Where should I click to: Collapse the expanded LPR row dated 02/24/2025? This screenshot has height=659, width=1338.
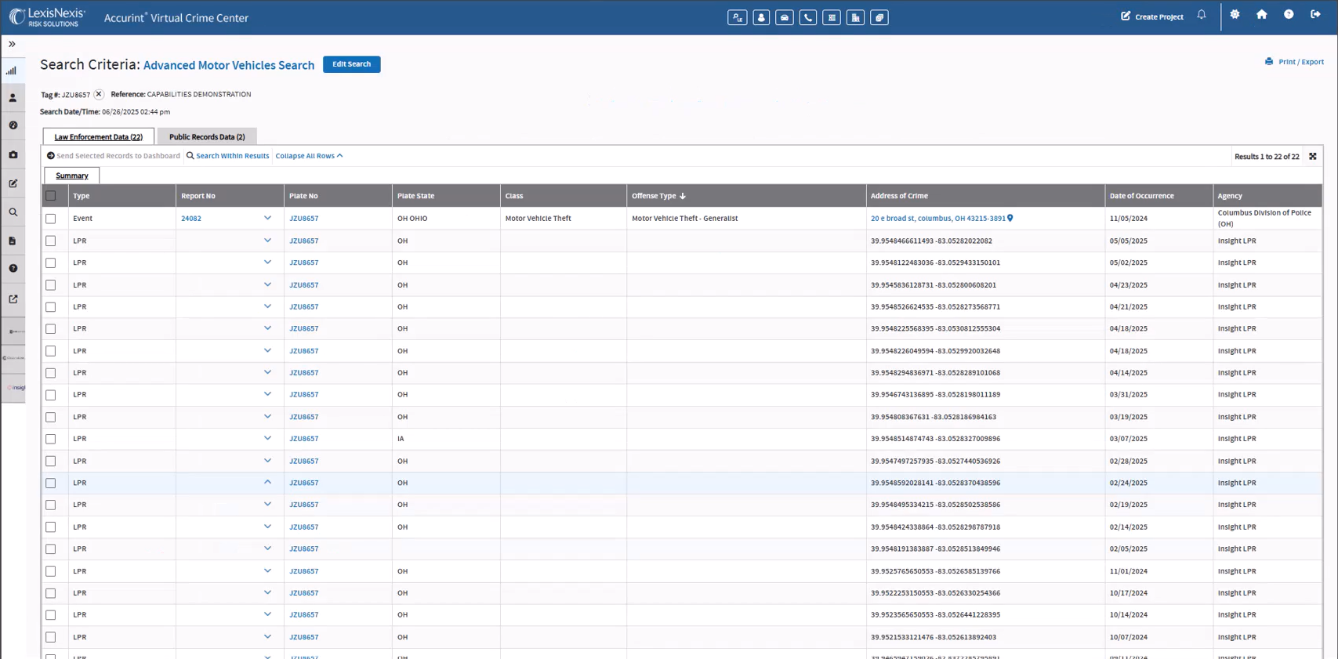(267, 482)
